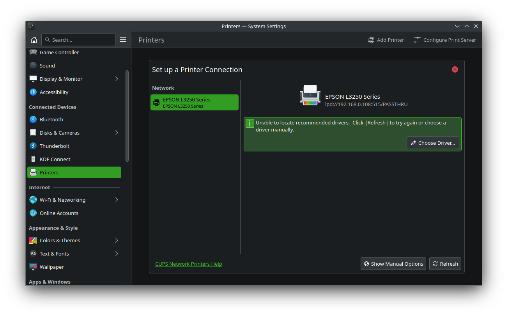Screen dimensions: 508x316
Task: Click the Sound speaker icon
Action: [x=33, y=66]
